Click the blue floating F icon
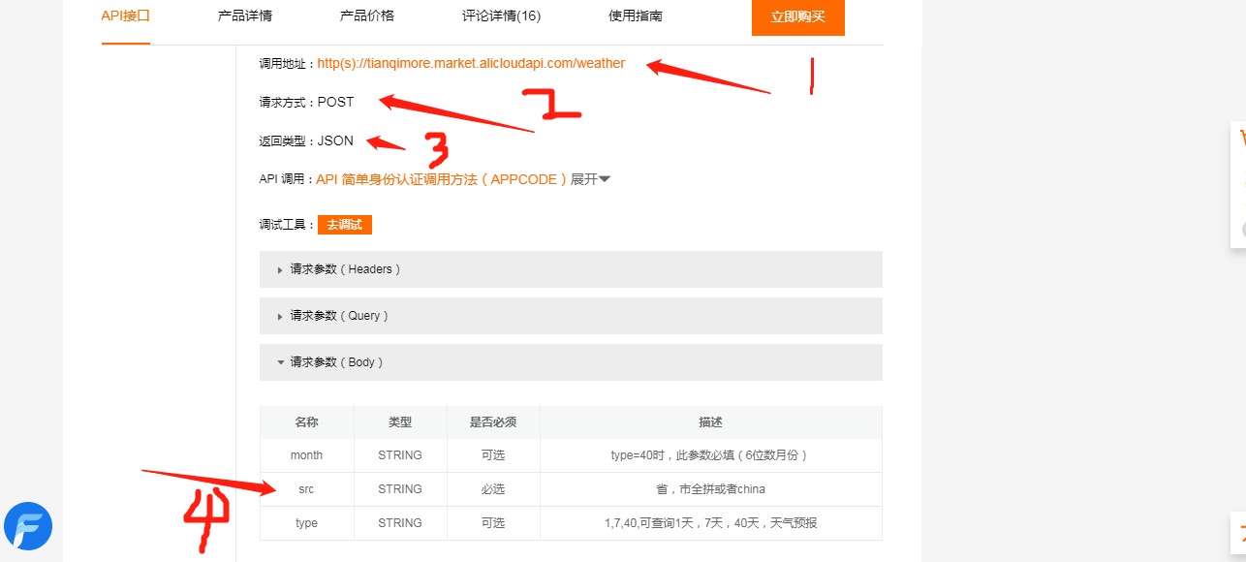This screenshot has width=1246, height=562. [x=28, y=526]
